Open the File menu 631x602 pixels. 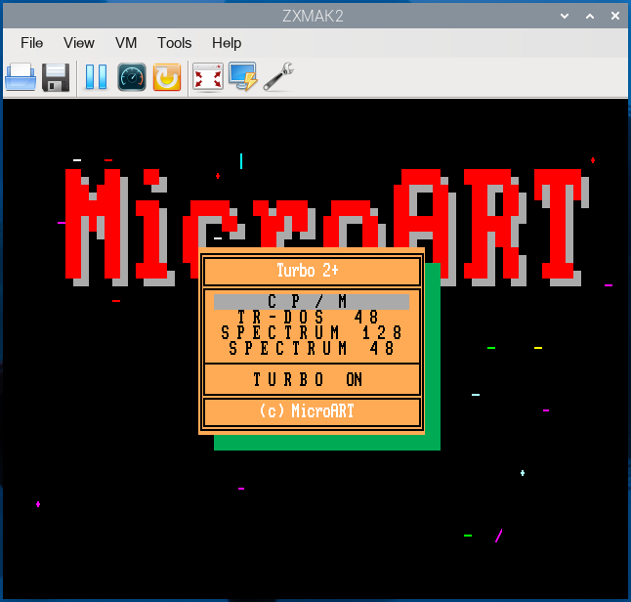pos(32,43)
